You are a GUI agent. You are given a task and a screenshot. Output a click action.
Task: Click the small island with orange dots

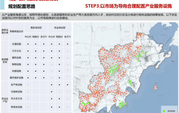pos(156,87)
